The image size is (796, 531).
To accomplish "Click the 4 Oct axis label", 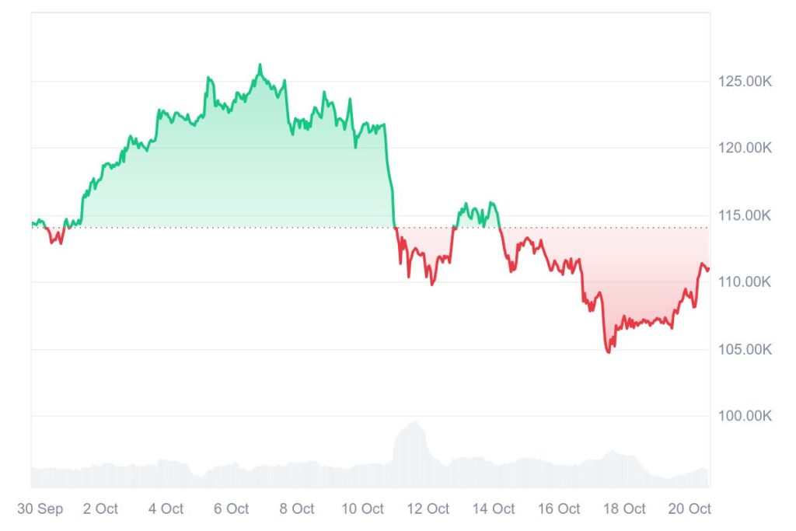I will pos(166,509).
